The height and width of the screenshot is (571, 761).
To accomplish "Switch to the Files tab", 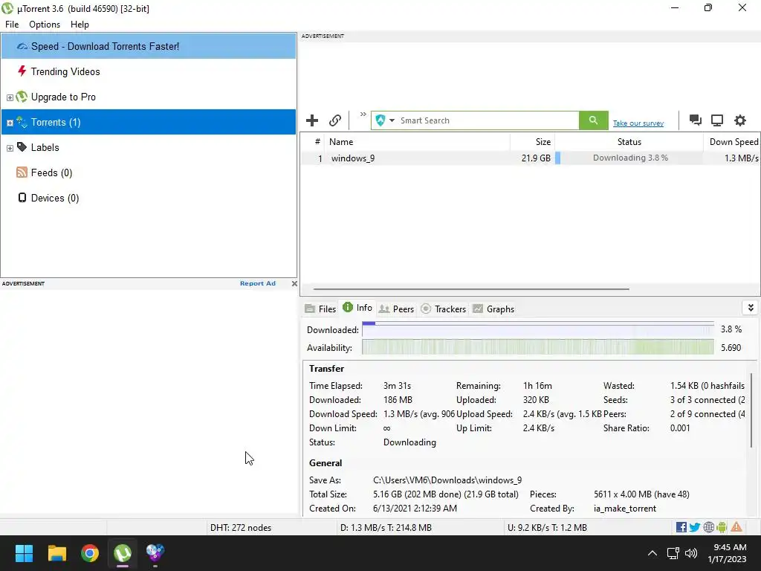I will tap(320, 309).
